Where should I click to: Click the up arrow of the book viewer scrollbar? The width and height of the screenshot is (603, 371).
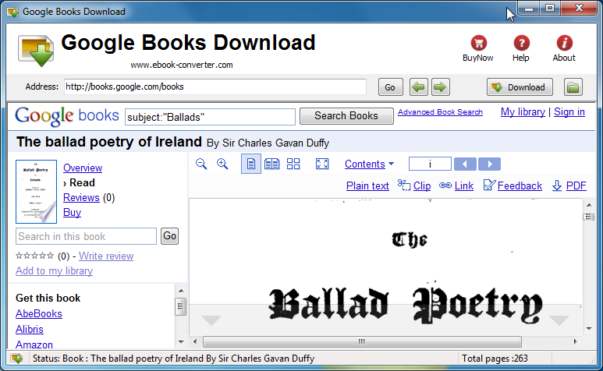click(589, 205)
